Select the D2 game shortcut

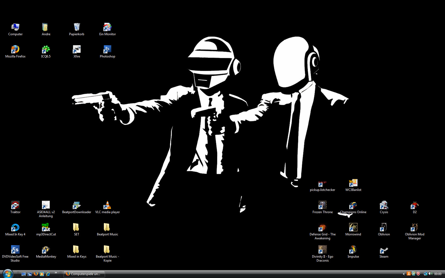[415, 207]
